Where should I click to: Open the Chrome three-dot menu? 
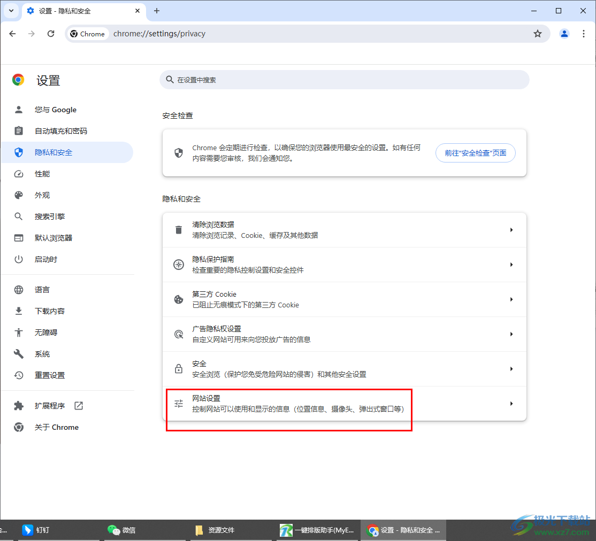[x=584, y=34]
